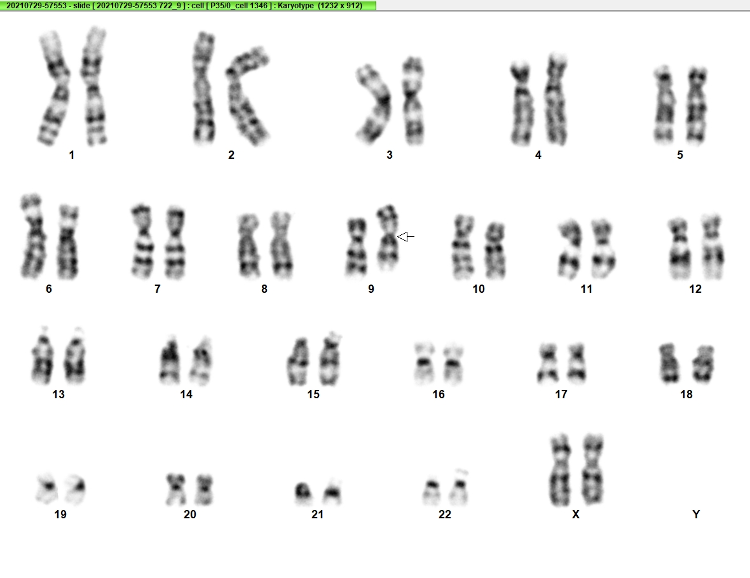Select the chromosome 3 pair

pyautogui.click(x=390, y=101)
